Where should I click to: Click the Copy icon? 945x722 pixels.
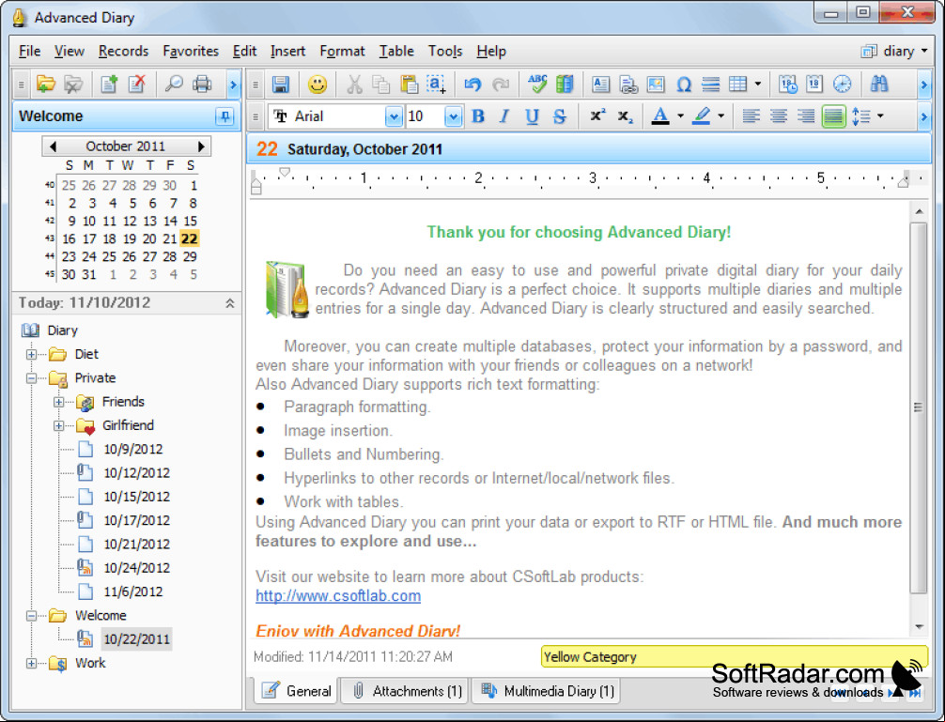(x=380, y=84)
